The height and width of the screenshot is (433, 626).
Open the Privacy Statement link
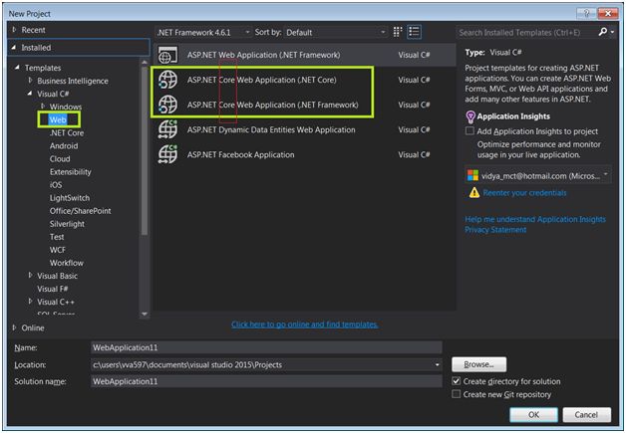pos(495,230)
